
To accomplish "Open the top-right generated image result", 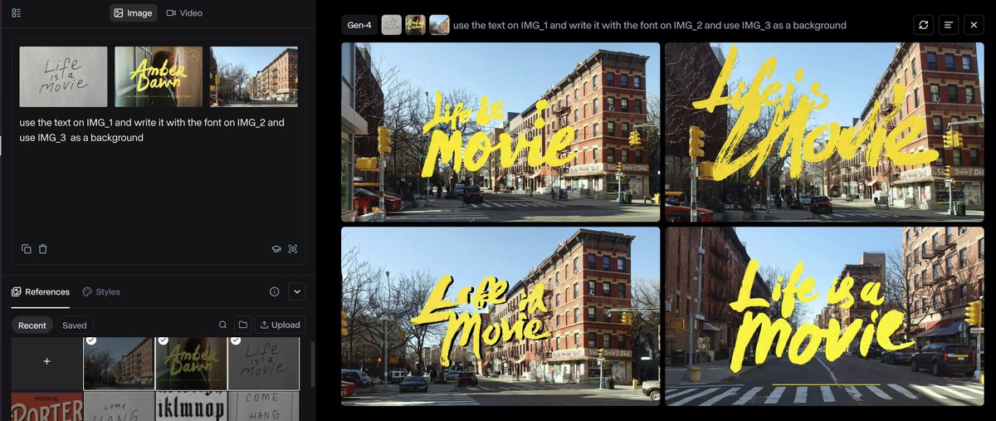I will [x=824, y=132].
